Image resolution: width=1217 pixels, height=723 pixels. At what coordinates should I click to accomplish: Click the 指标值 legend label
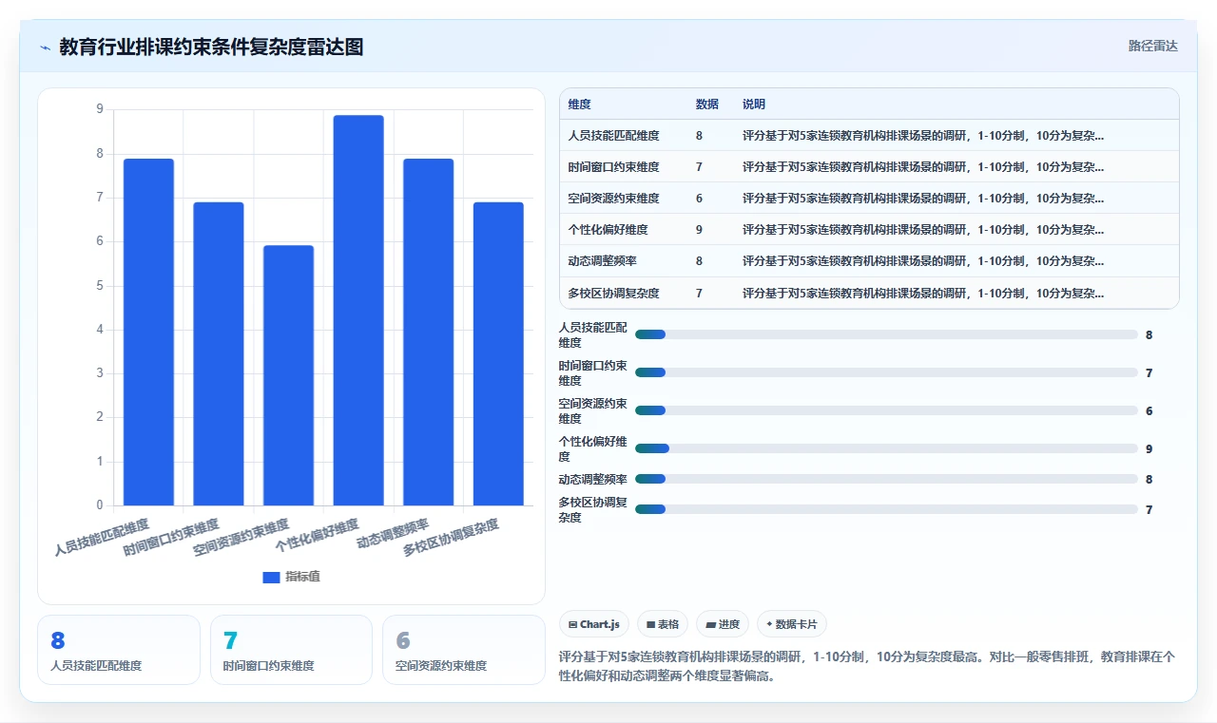click(302, 577)
